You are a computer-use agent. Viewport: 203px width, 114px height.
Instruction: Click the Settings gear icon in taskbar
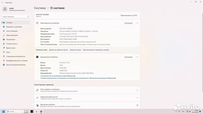click(41, 111)
